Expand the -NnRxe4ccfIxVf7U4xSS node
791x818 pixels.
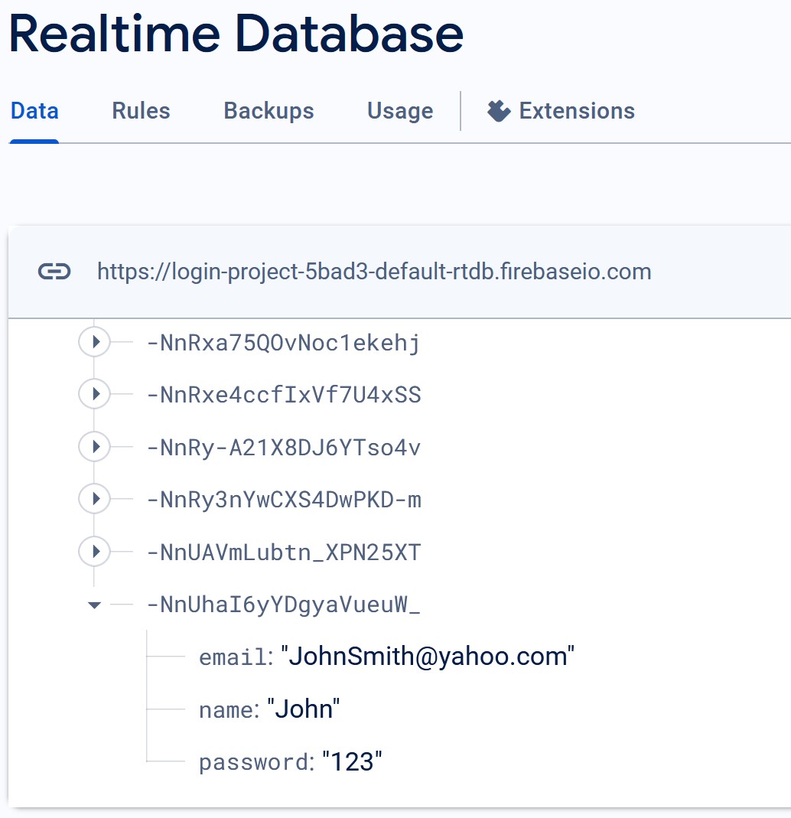click(x=94, y=394)
